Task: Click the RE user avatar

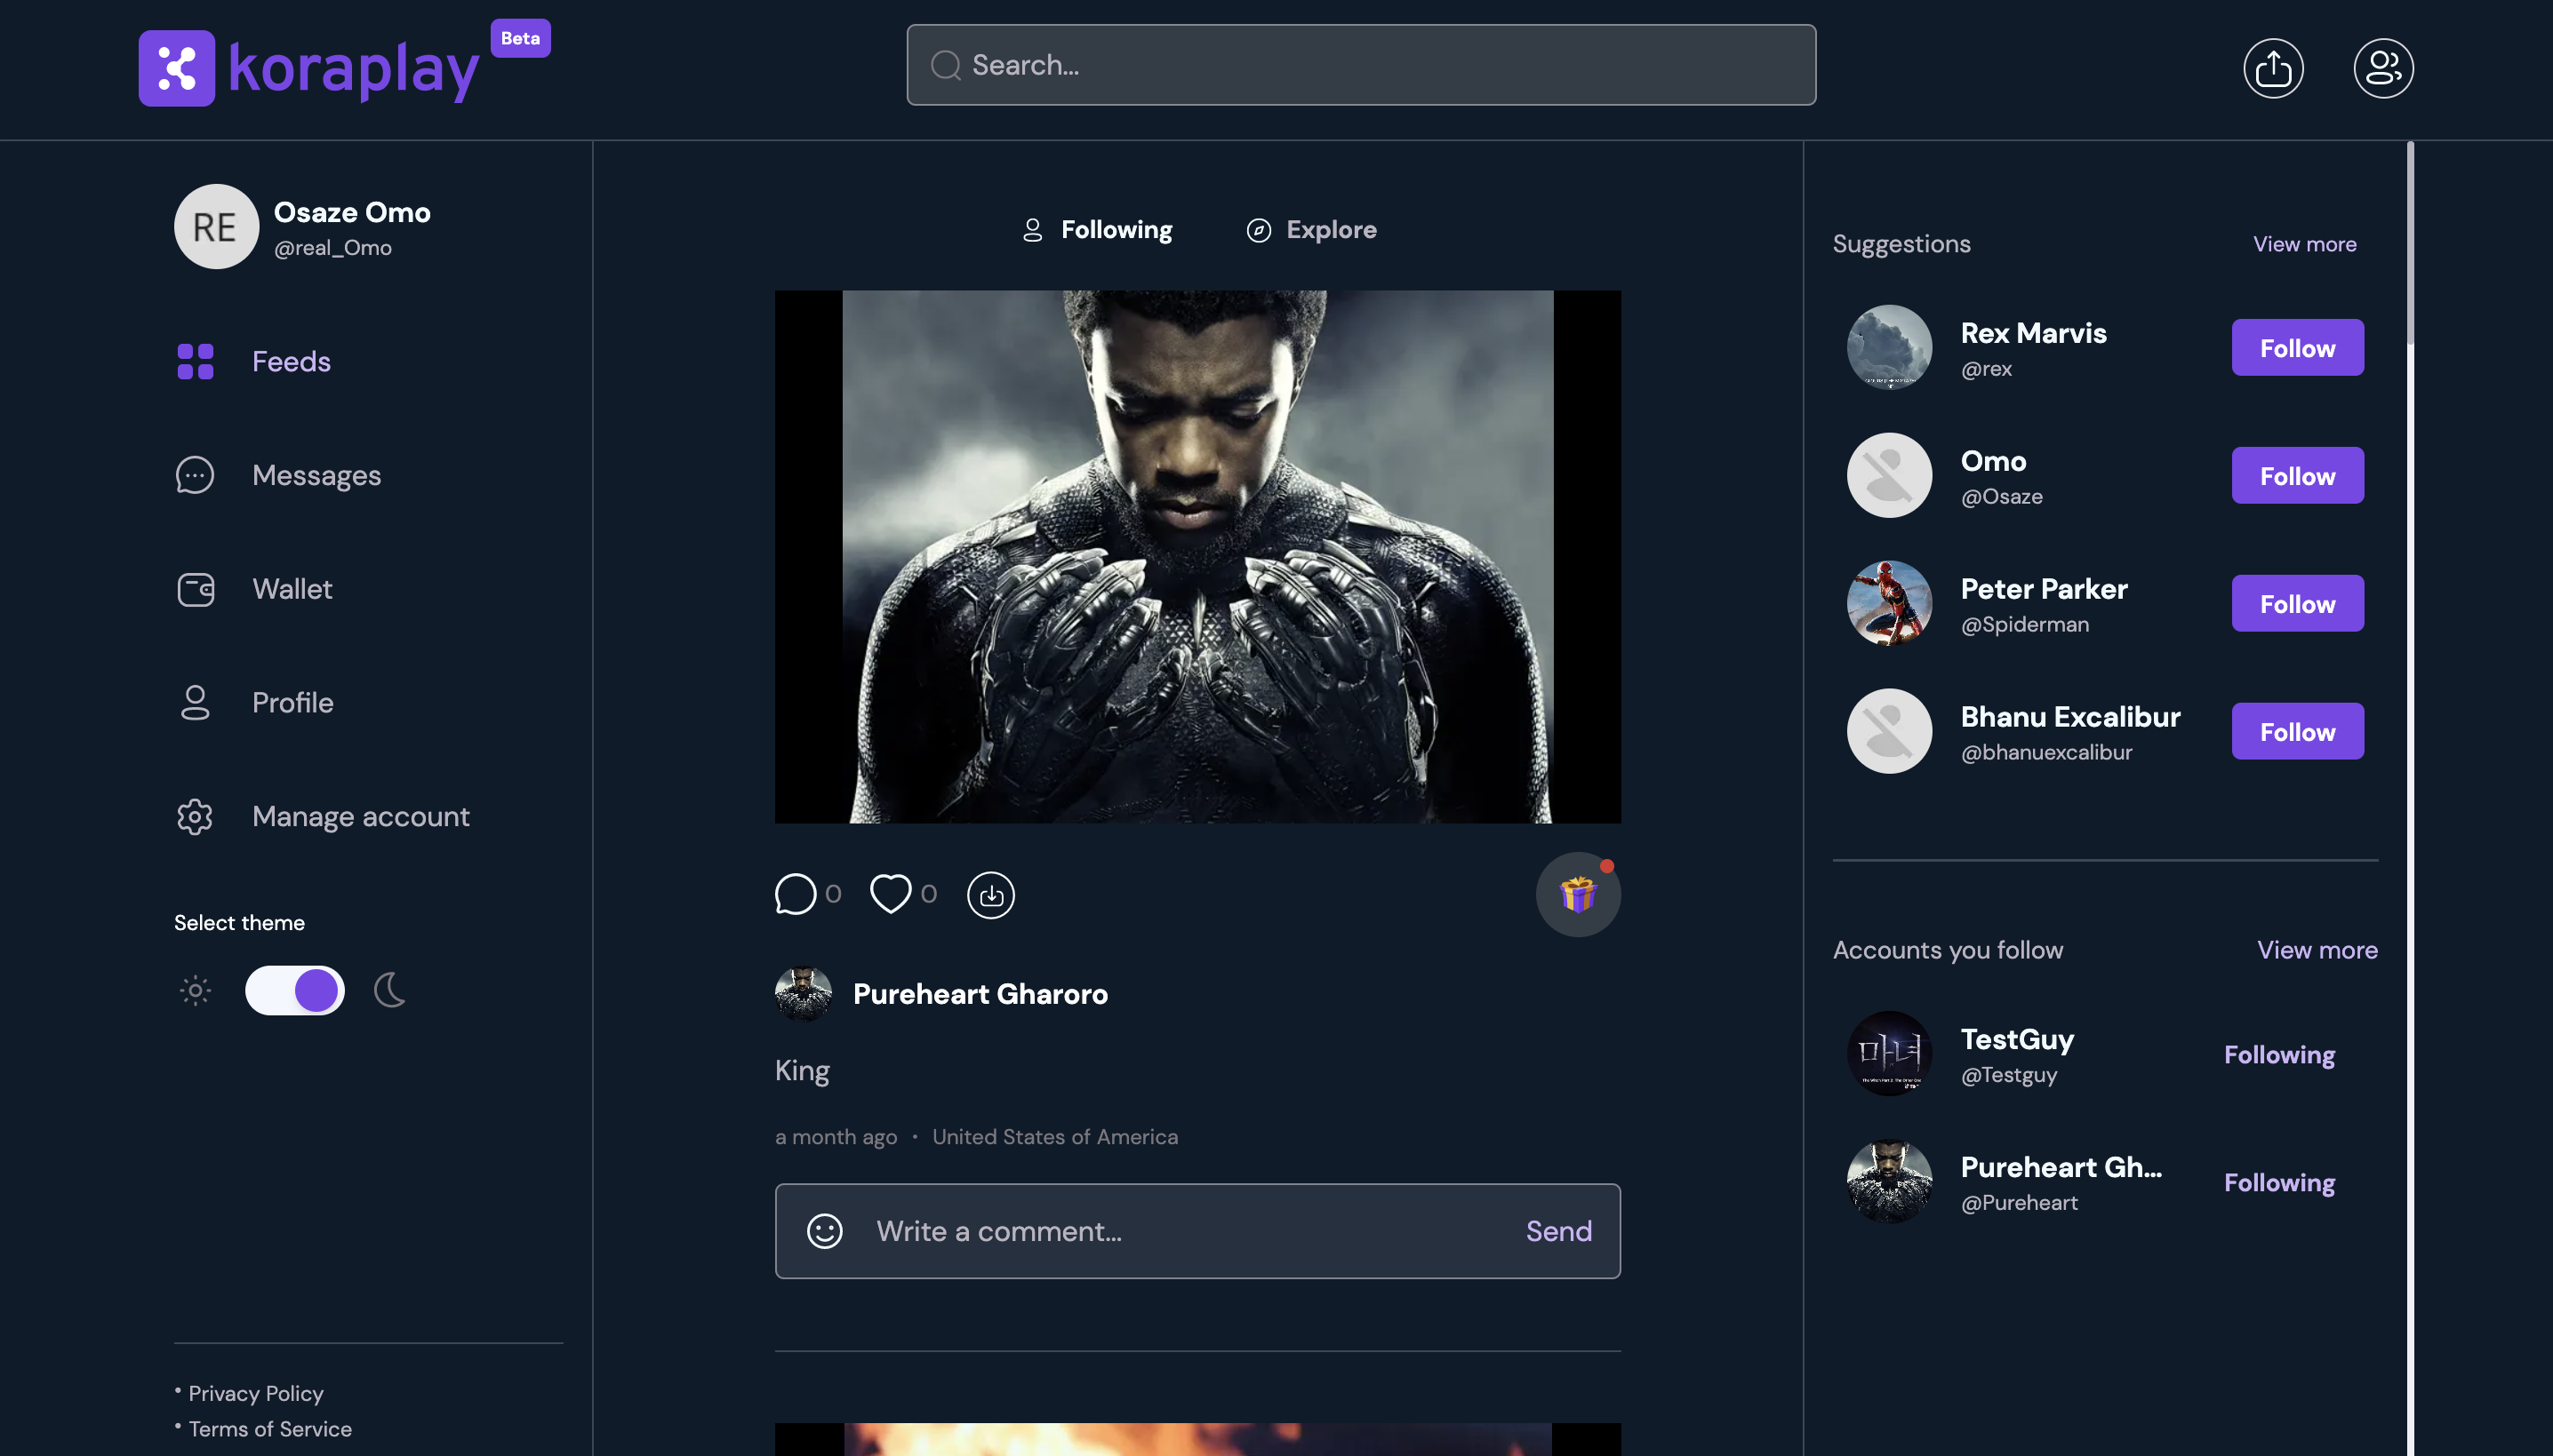Action: pos(216,226)
